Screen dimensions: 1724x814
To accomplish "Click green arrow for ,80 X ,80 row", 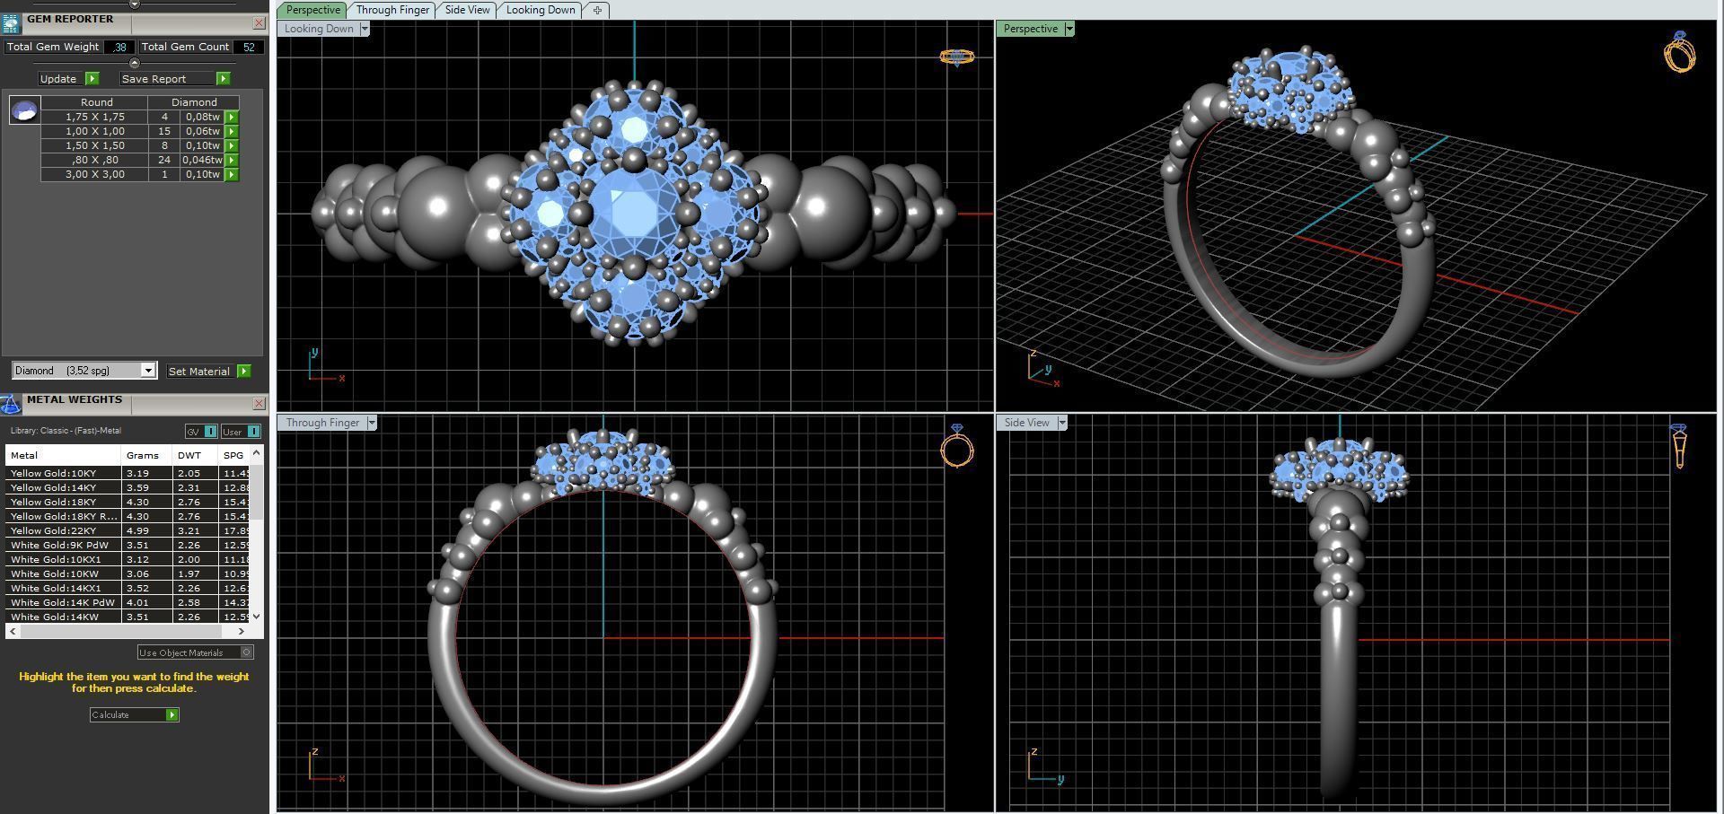I will 232,160.
